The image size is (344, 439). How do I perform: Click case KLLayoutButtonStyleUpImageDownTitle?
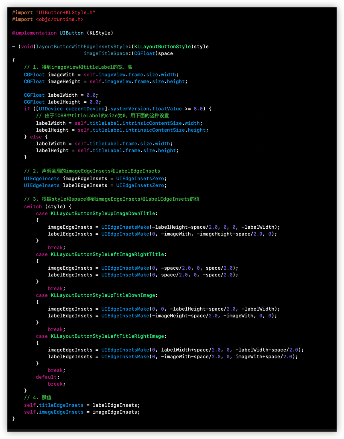pyautogui.click(x=97, y=213)
